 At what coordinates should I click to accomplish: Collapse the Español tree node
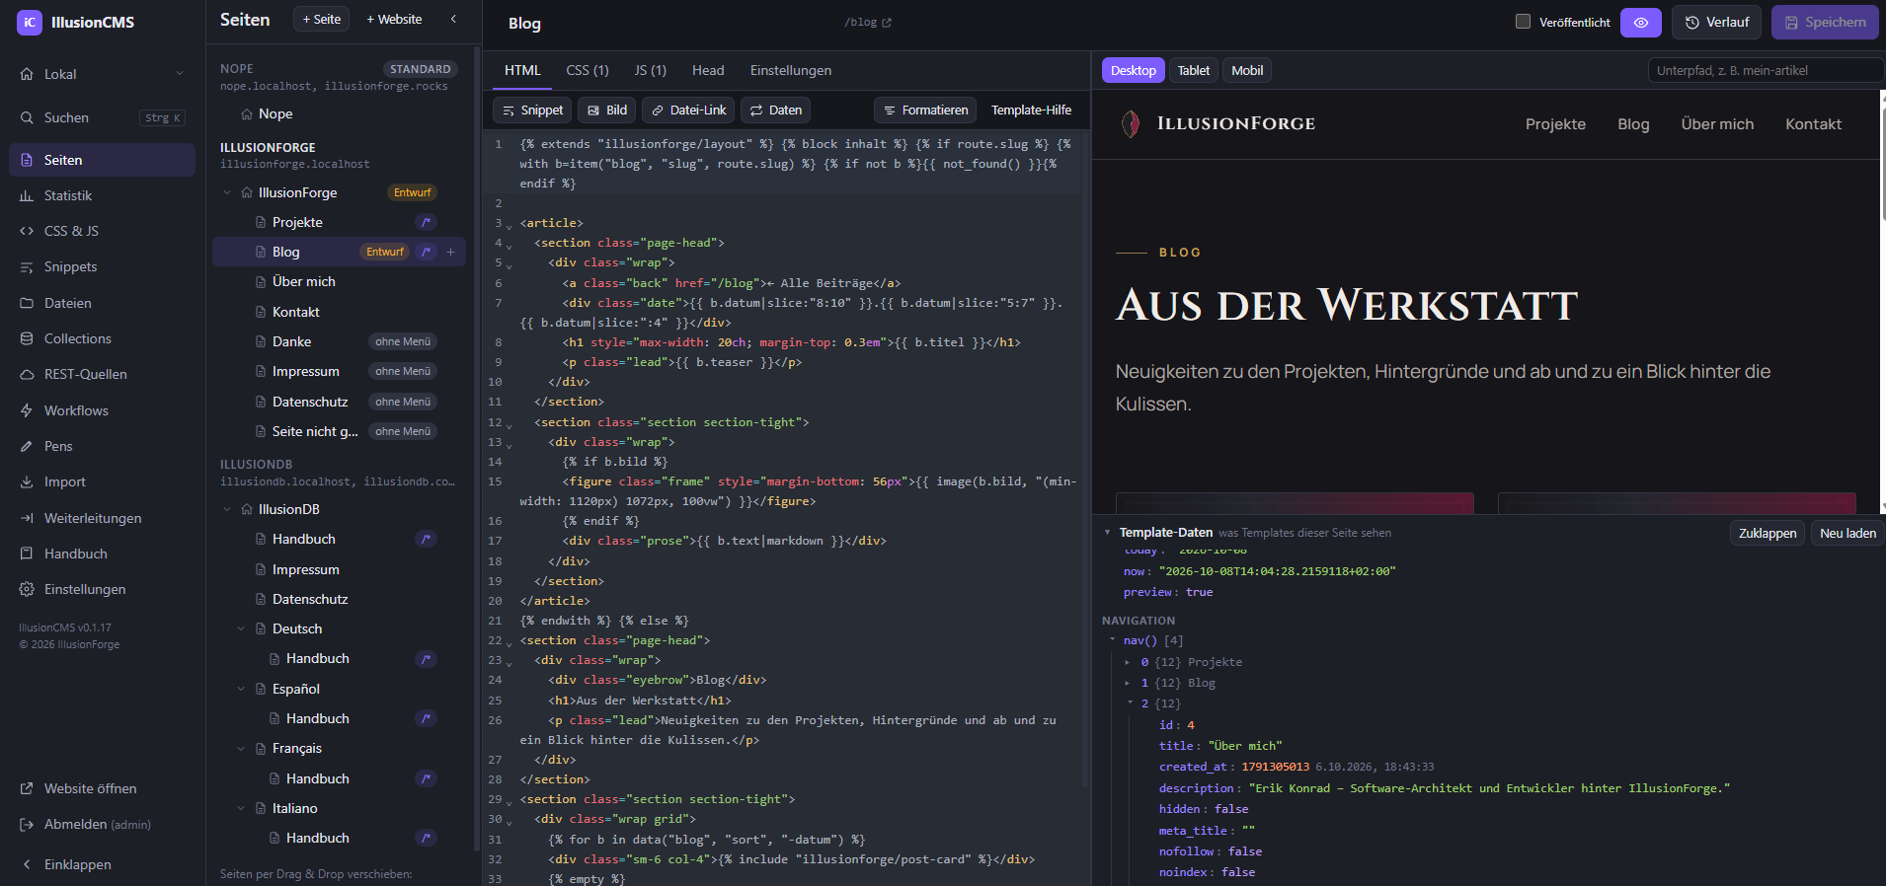pos(241,689)
